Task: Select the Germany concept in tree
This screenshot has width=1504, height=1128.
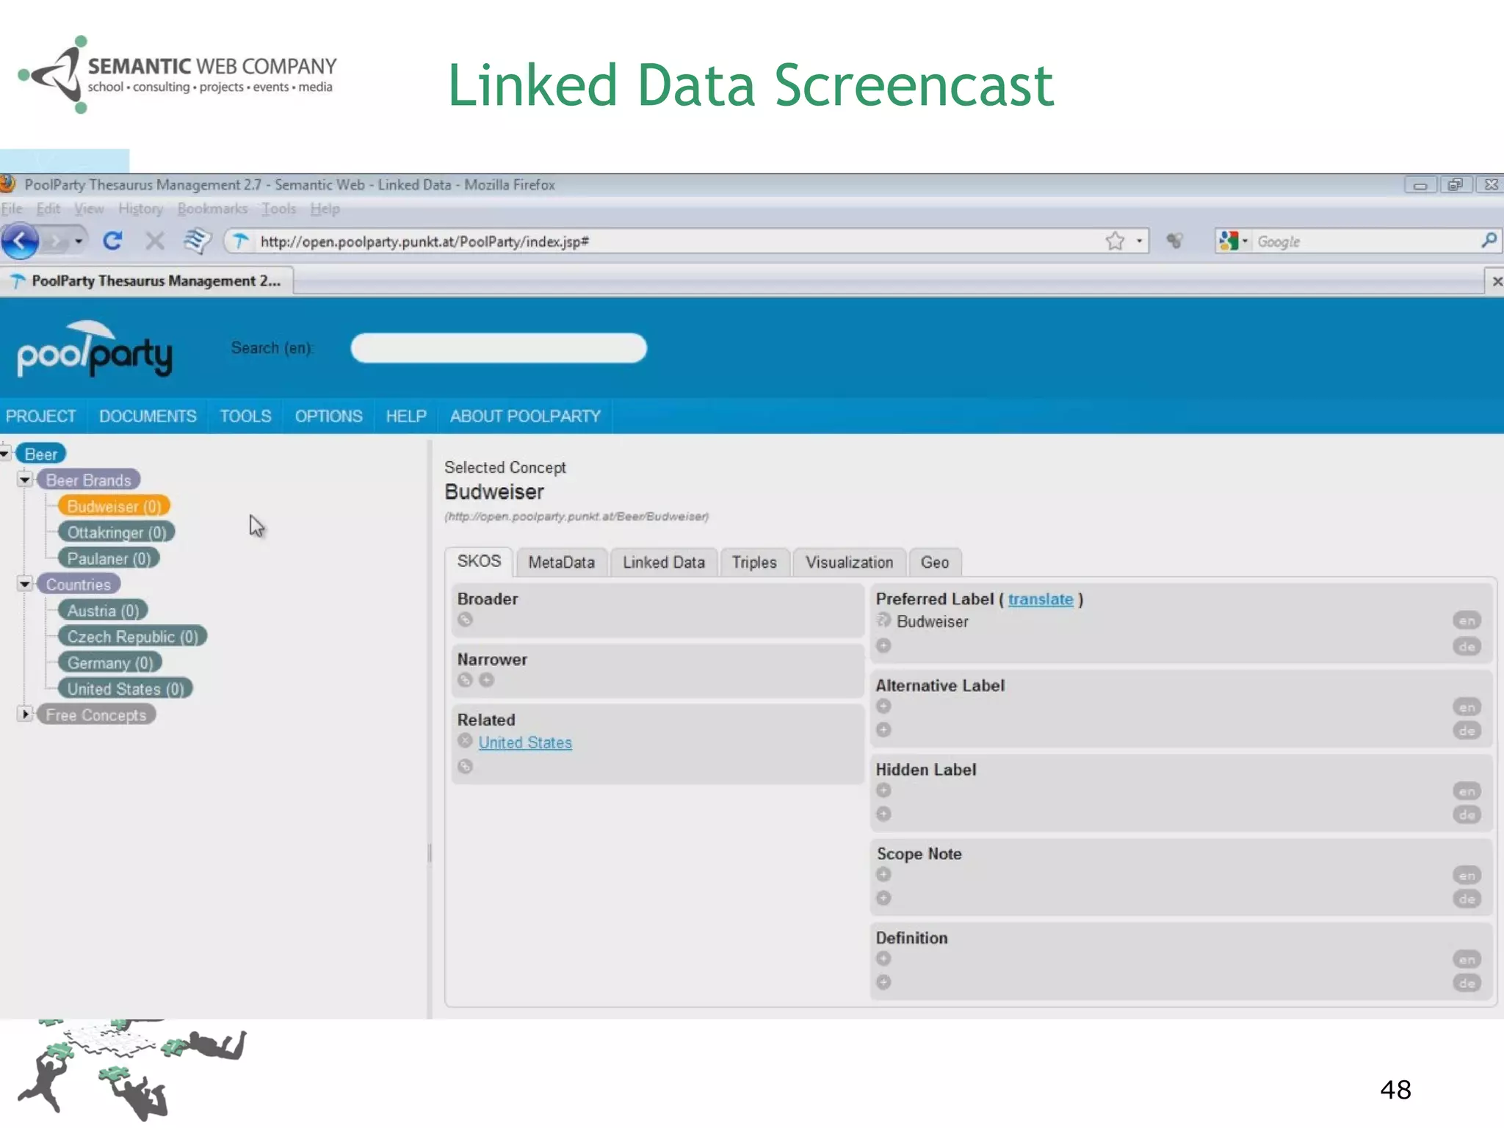Action: click(x=110, y=662)
